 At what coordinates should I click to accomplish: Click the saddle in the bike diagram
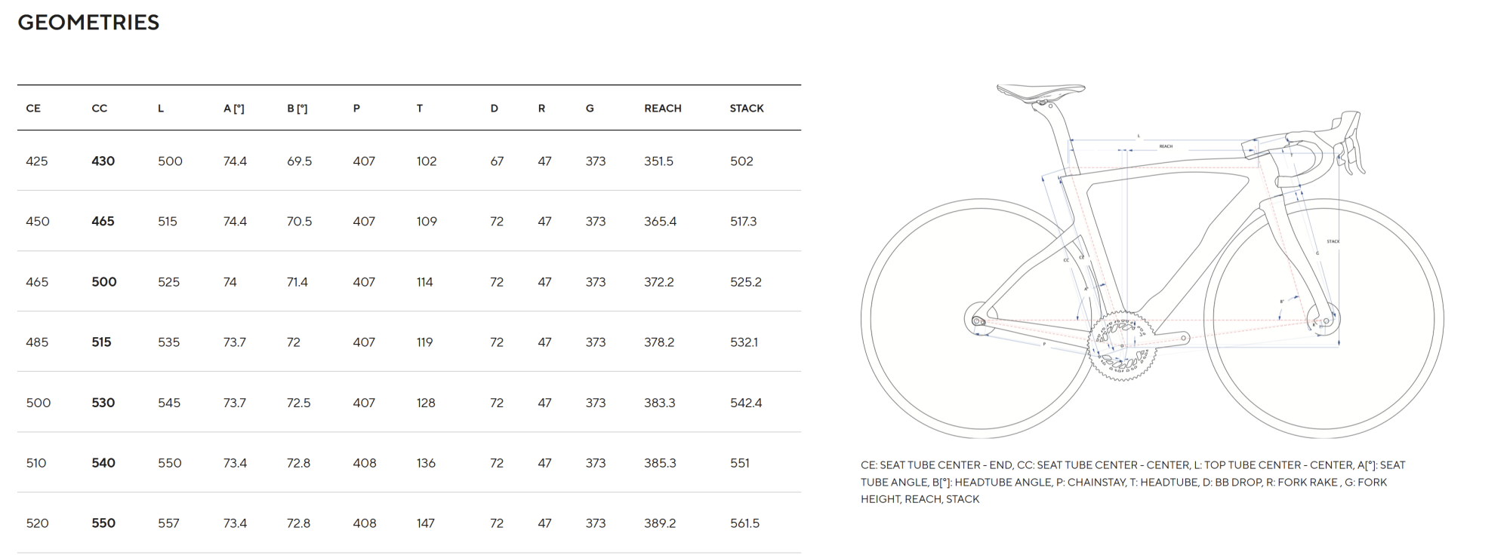(1040, 92)
